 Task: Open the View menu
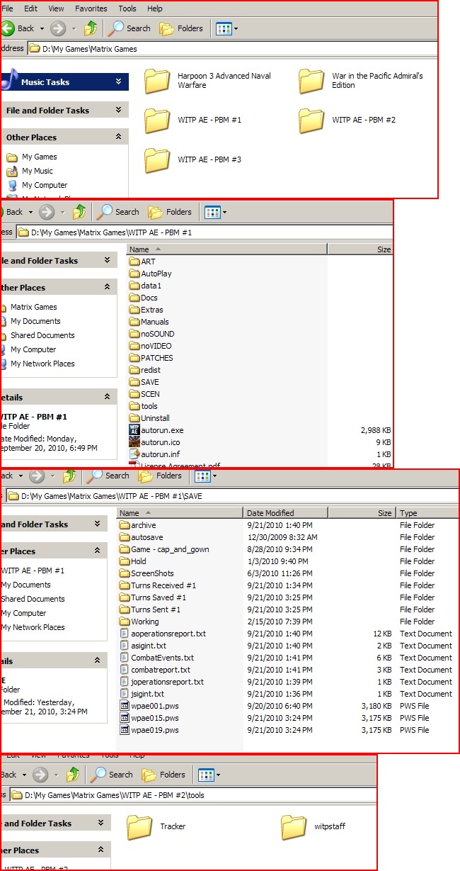(x=56, y=9)
